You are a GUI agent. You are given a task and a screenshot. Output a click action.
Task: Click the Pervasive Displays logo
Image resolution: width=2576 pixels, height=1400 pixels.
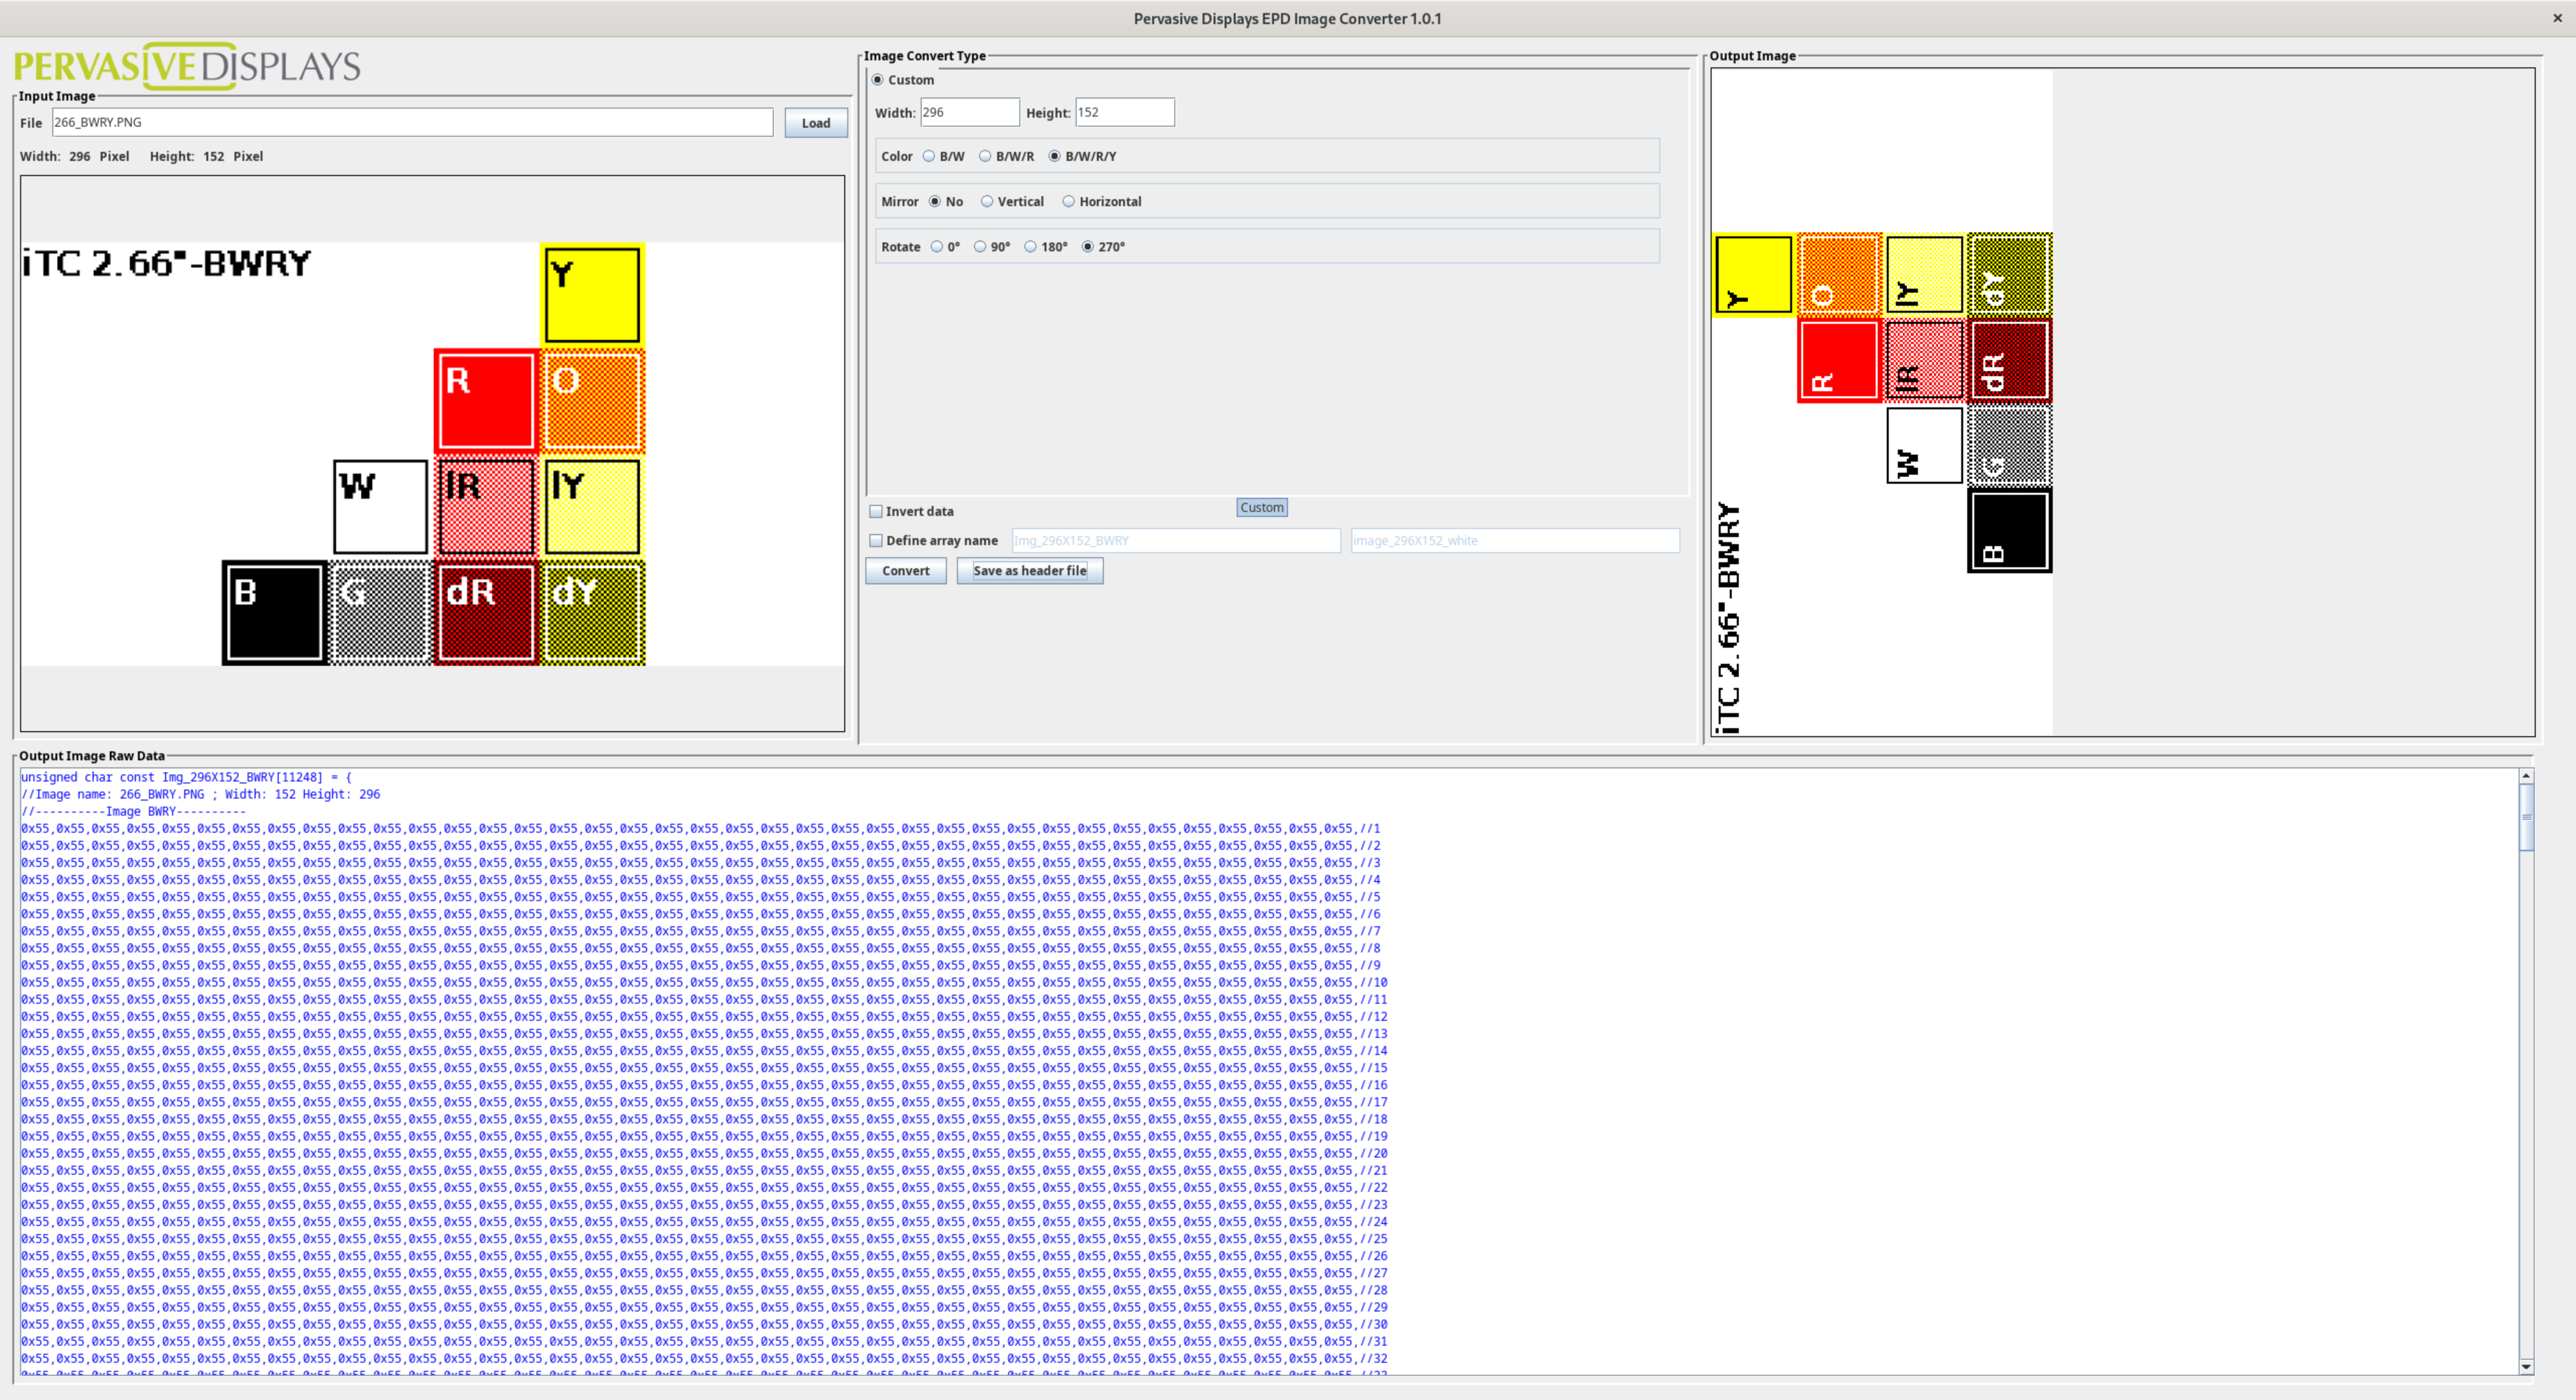pos(187,66)
